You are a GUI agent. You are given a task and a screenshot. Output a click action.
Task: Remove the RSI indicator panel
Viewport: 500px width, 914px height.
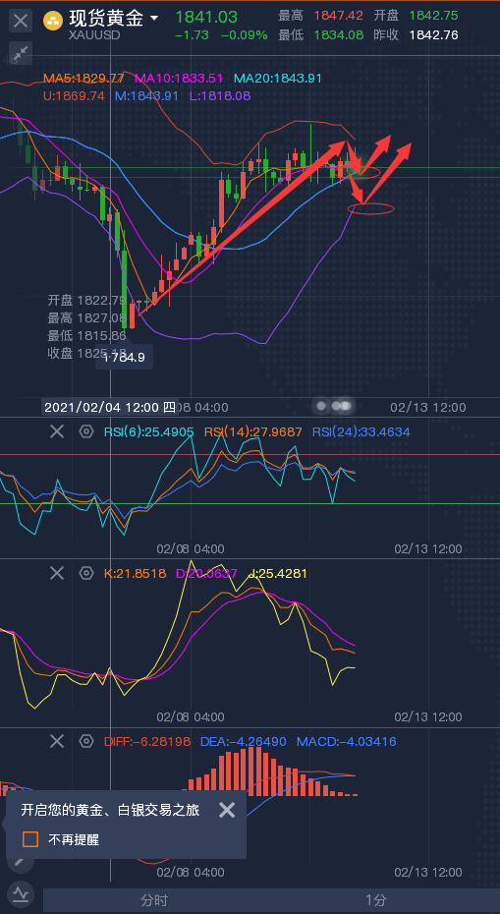[57, 431]
